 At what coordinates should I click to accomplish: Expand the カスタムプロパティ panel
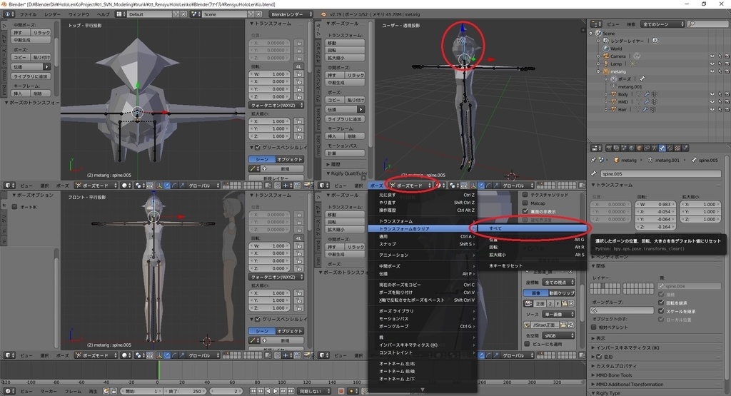click(x=615, y=366)
